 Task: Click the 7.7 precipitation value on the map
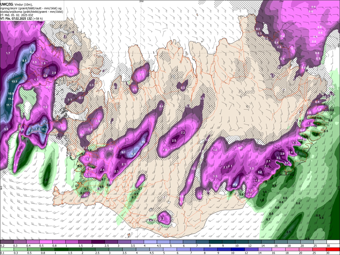31,131
